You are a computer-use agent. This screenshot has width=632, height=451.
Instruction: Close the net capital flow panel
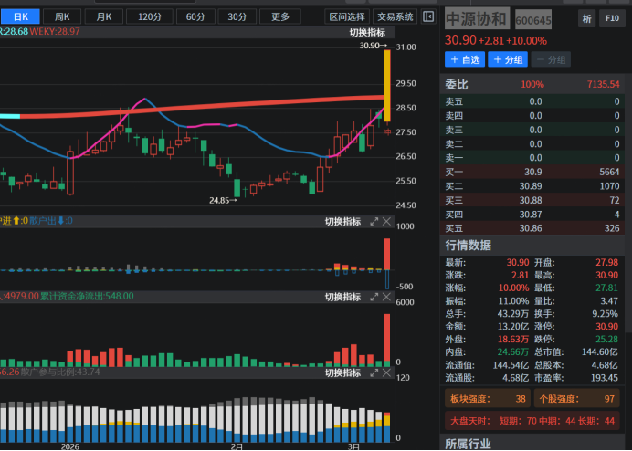click(386, 297)
